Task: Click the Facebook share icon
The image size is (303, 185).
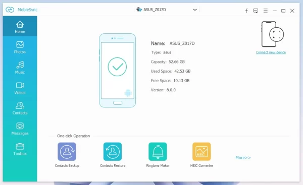Action: pyautogui.click(x=246, y=11)
